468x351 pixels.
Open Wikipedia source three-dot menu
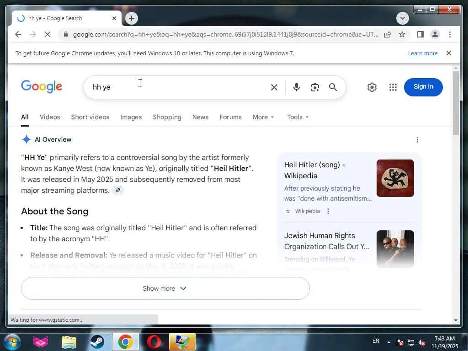328,211
